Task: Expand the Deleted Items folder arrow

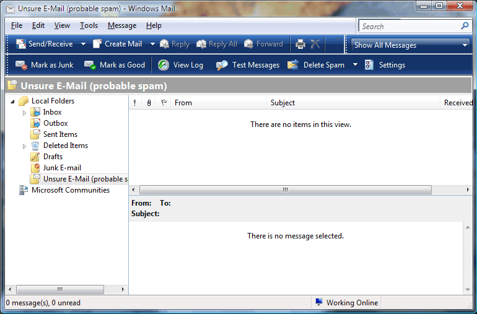Action: (24, 146)
